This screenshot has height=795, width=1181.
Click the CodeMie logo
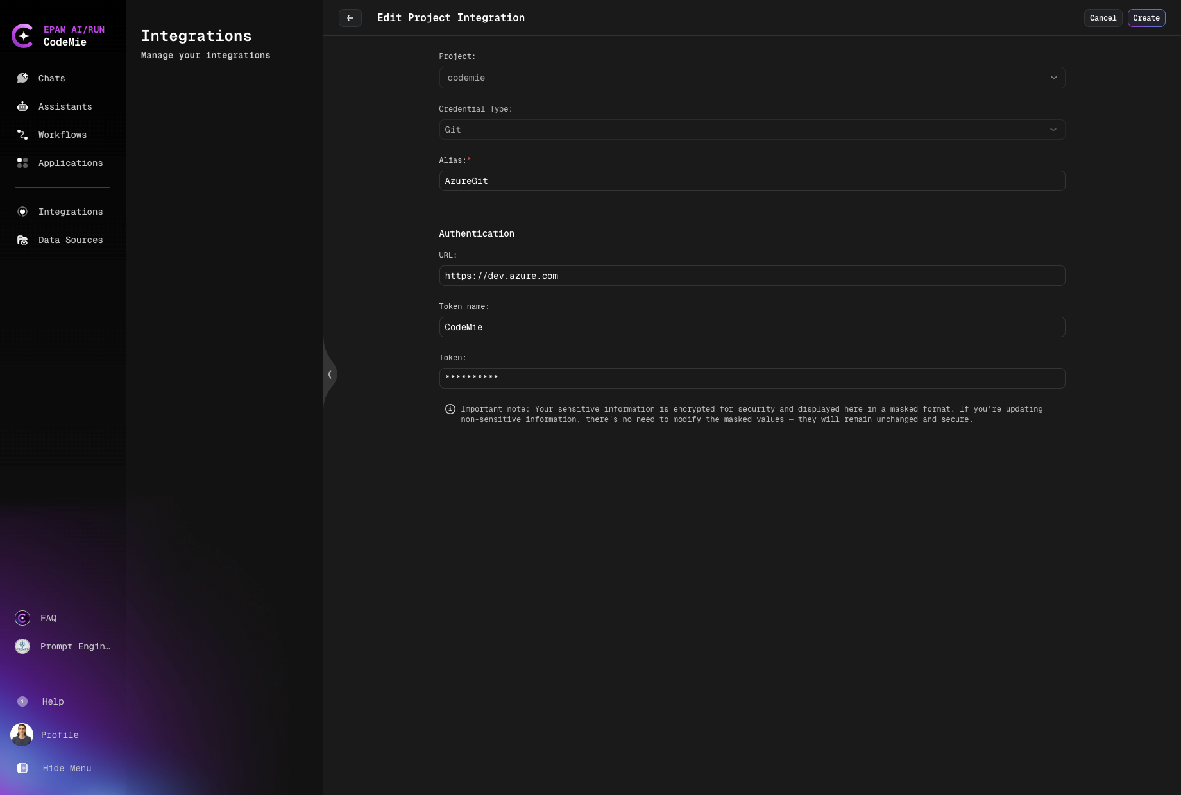point(24,36)
